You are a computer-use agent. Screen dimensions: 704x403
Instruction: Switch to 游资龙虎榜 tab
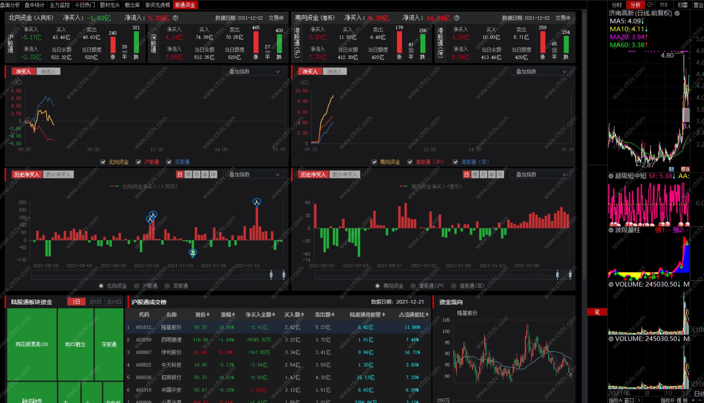pos(157,5)
